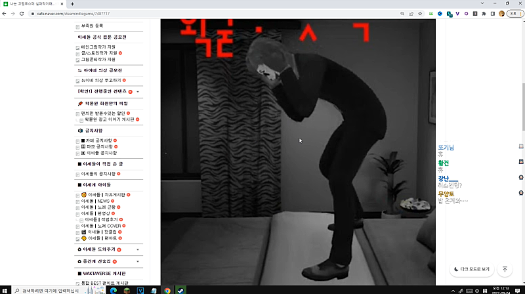Click chat username 무양토

tap(446, 194)
